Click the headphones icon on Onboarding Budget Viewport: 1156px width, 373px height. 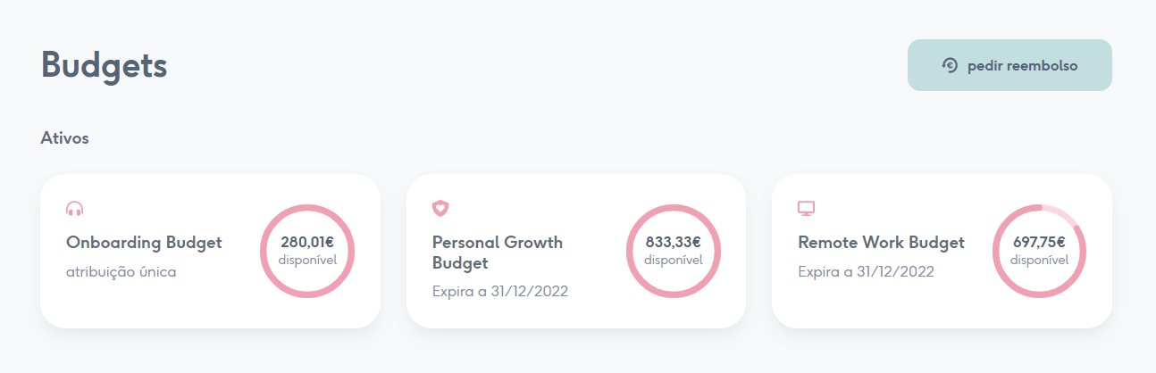(75, 209)
